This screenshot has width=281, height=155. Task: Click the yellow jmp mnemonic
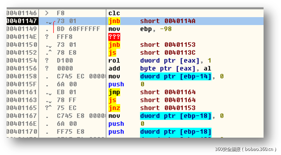[x=114, y=92]
